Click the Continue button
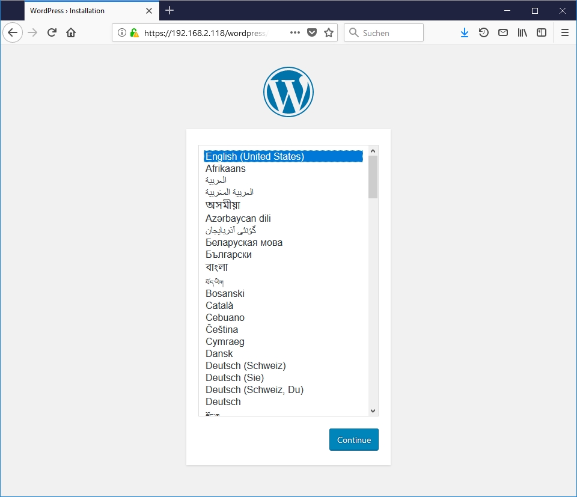 tap(353, 440)
